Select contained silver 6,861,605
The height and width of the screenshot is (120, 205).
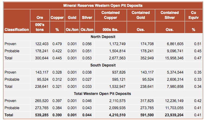click(175, 44)
